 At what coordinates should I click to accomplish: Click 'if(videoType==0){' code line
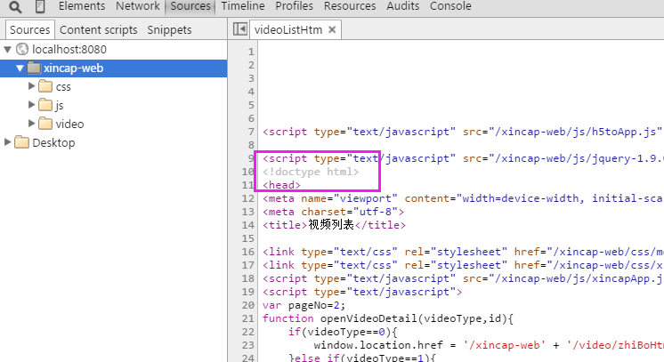click(x=343, y=332)
